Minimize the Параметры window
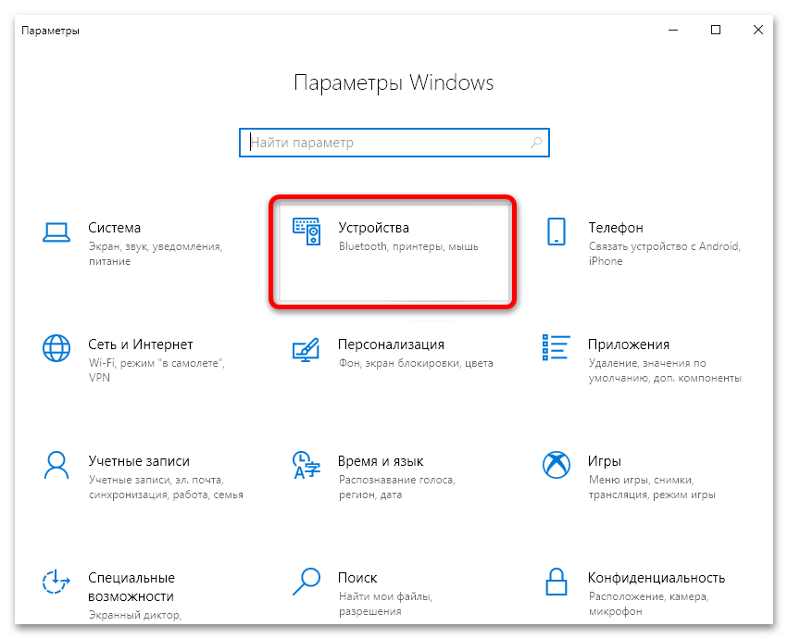Screen dimensions: 788x639 click(673, 31)
